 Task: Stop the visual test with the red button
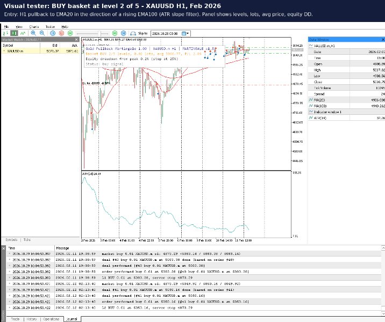point(61,33)
